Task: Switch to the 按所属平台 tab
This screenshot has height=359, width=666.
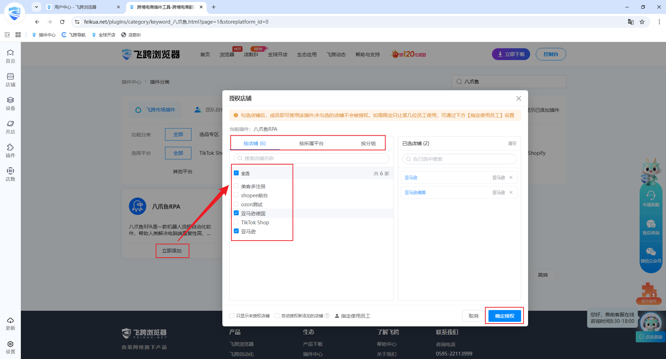Action: [x=311, y=143]
